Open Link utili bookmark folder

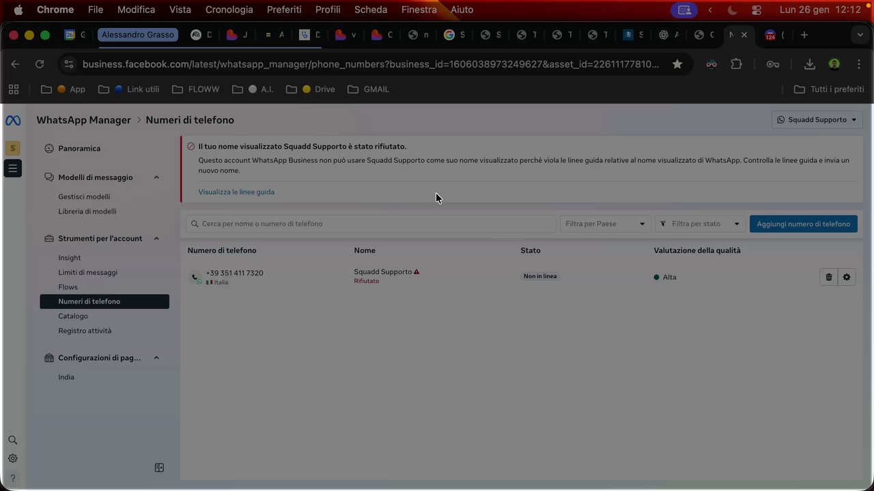coord(130,89)
